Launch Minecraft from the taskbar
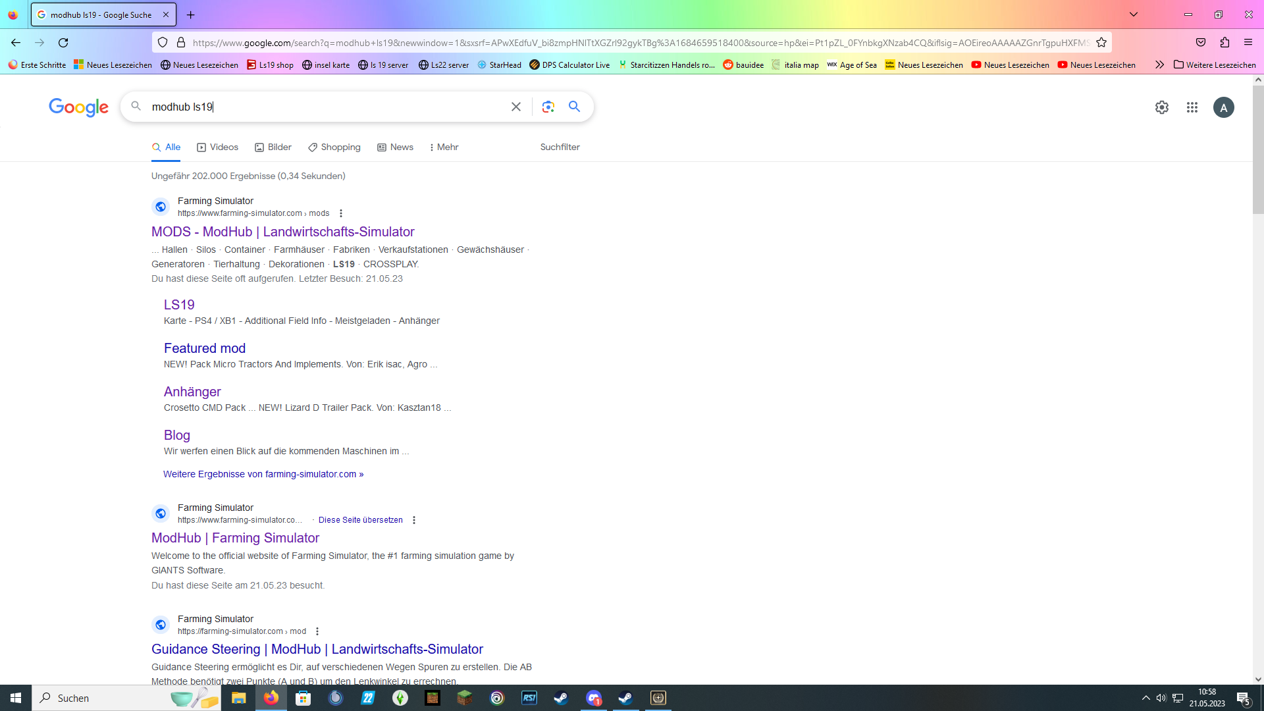Image resolution: width=1264 pixels, height=711 pixels. 464,698
